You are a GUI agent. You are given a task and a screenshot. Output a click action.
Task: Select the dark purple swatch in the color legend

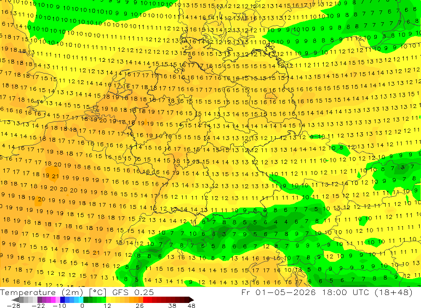click(x=40, y=300)
